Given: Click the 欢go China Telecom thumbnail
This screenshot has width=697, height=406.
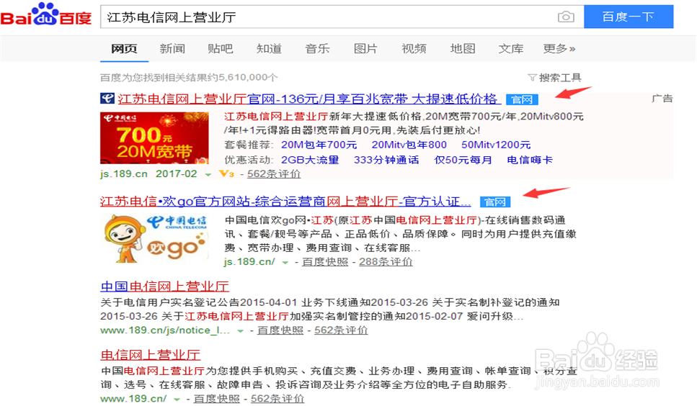Looking at the screenshot, I should pyautogui.click(x=155, y=238).
